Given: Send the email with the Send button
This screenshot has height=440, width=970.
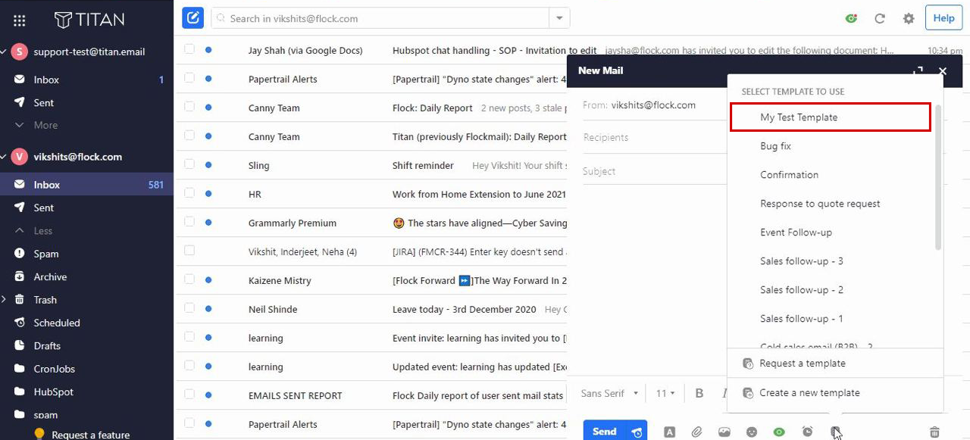Looking at the screenshot, I should pyautogui.click(x=604, y=432).
